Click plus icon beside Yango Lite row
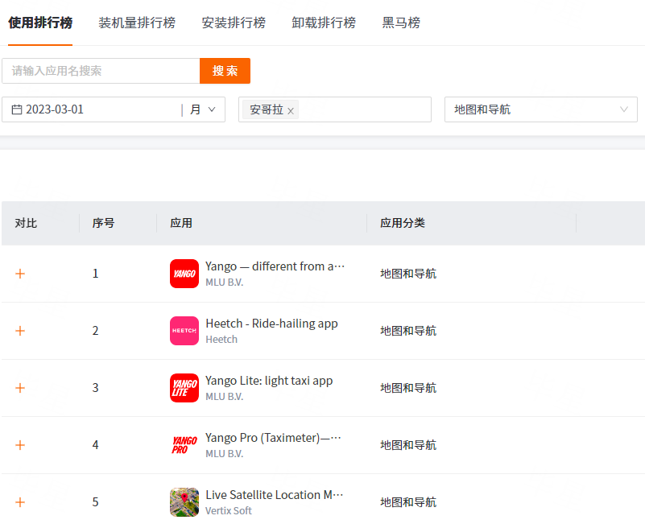Viewport: 645px width, 528px height. click(20, 388)
